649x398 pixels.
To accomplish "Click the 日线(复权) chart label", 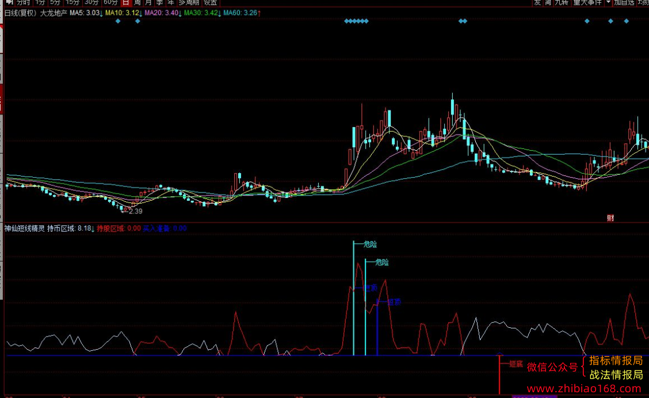I will (21, 13).
